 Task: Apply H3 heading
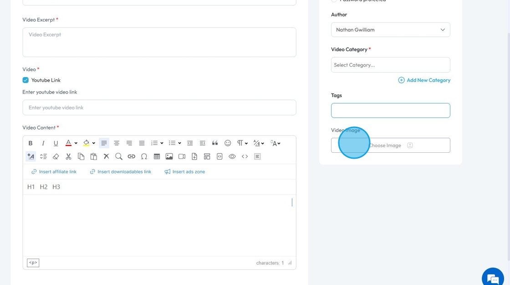coord(56,187)
